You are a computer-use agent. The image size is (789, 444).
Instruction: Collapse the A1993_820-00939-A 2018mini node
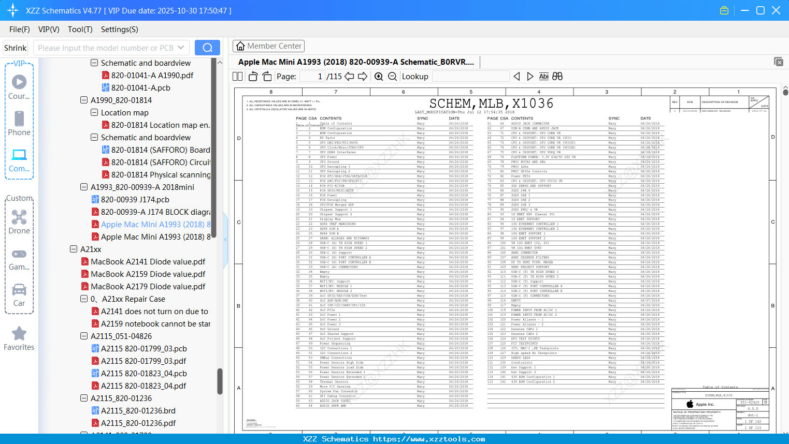pyautogui.click(x=84, y=187)
